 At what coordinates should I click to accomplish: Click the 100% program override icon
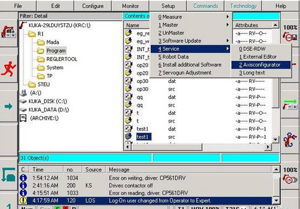pyautogui.click(x=290, y=33)
